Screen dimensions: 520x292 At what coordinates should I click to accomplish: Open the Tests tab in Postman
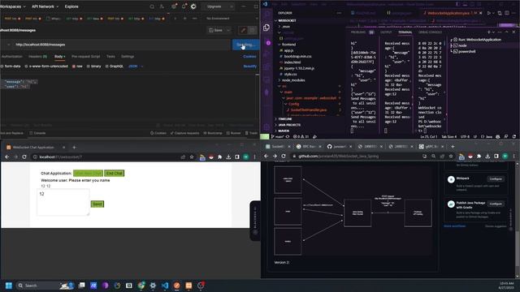[110, 57]
